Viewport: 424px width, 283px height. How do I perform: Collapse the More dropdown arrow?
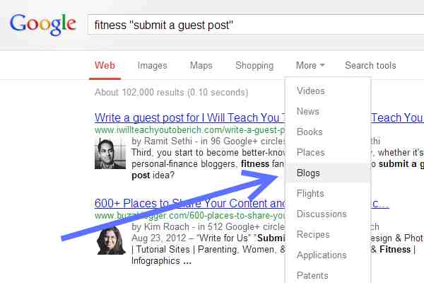(x=322, y=65)
